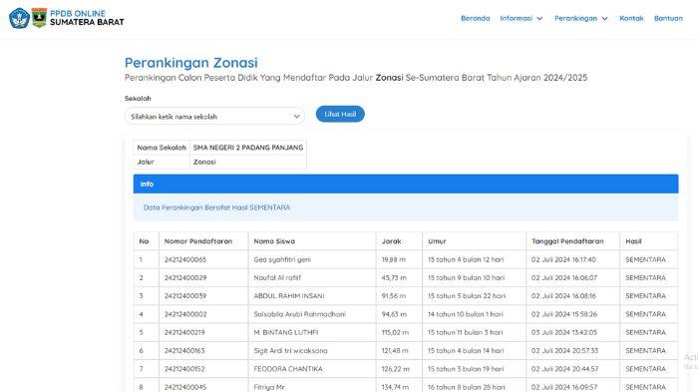Open the Kontak page
This screenshot has width=698, height=392.
coord(631,18)
